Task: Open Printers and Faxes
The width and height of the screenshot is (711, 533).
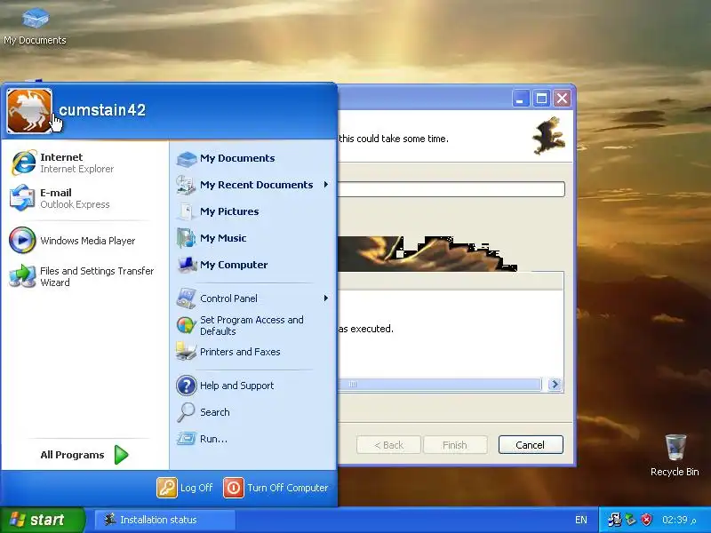Action: (x=253, y=352)
